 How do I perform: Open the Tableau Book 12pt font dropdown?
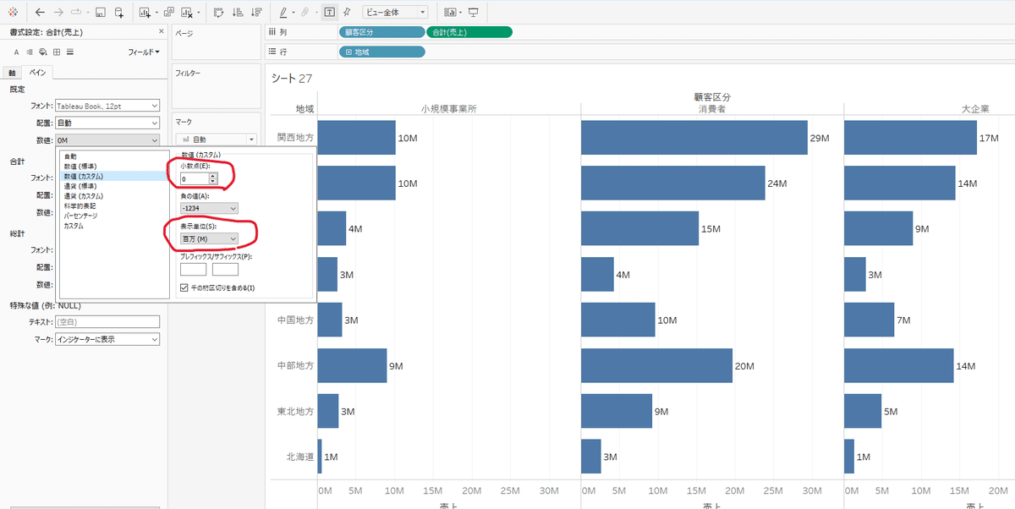107,106
